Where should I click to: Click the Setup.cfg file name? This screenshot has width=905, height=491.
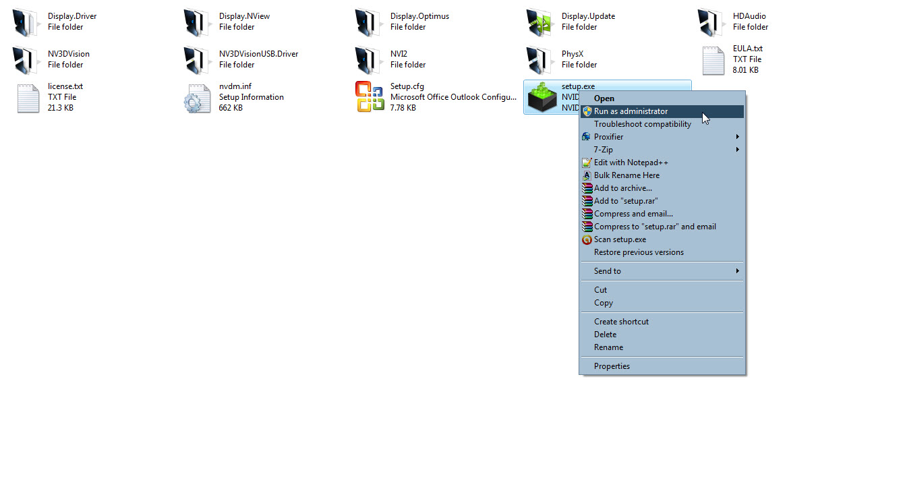(407, 86)
